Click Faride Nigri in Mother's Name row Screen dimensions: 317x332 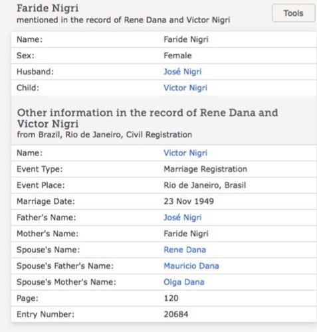point(186,234)
